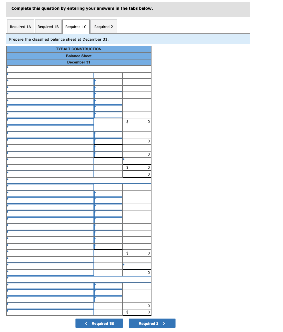This screenshot has width=283, height=332.
Task: Switch to the Required 1A tab
Action: tap(20, 26)
